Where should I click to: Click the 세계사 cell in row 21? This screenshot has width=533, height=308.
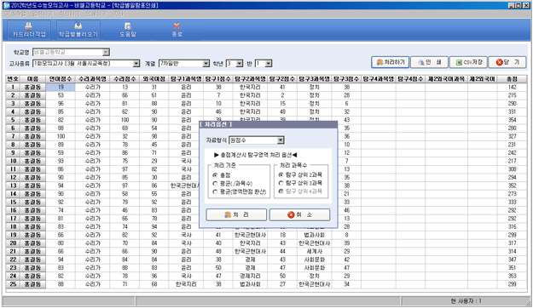pos(314,251)
